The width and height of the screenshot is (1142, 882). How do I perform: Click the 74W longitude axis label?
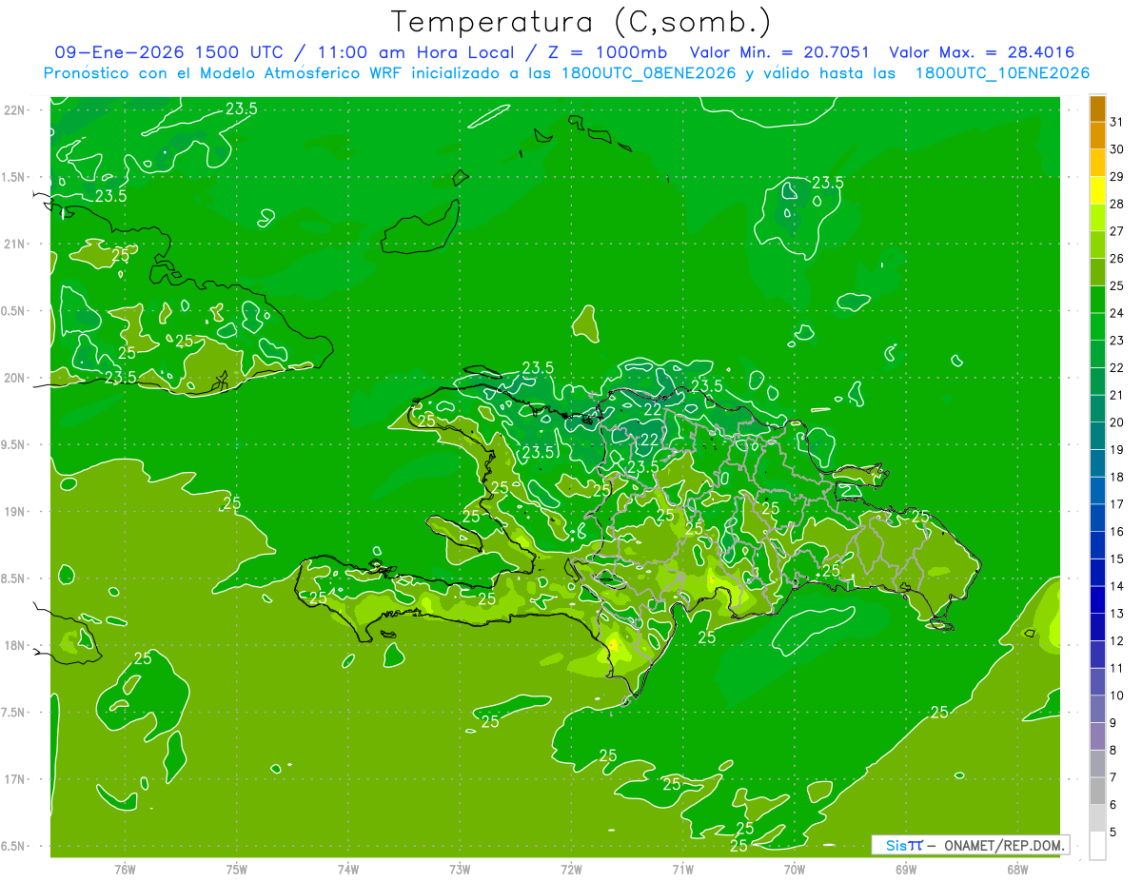pos(348,870)
